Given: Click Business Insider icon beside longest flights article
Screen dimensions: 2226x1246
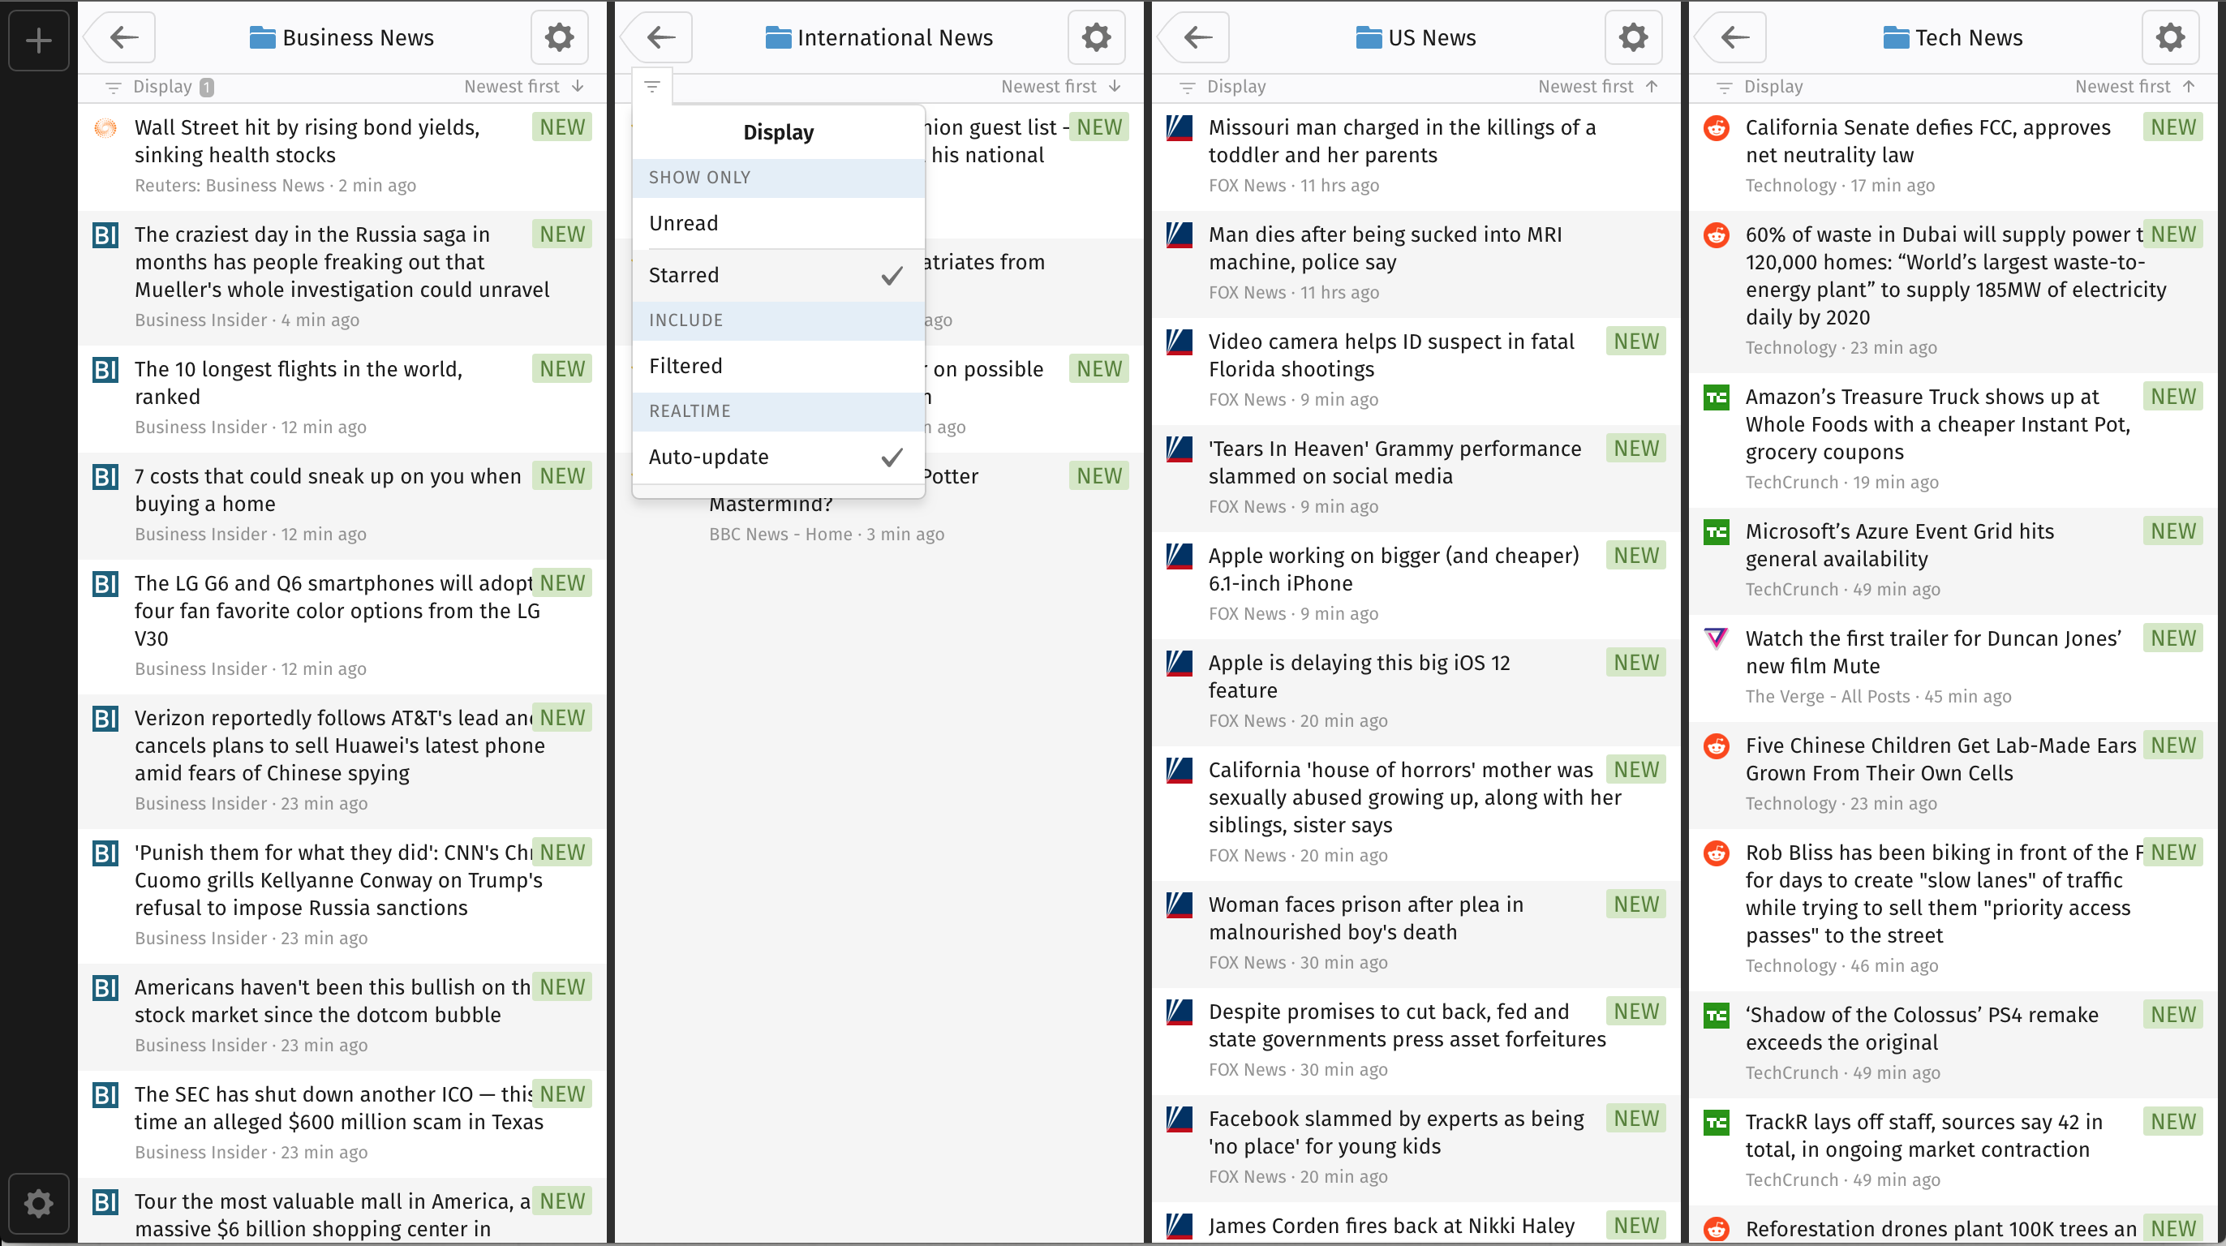Looking at the screenshot, I should tap(105, 370).
